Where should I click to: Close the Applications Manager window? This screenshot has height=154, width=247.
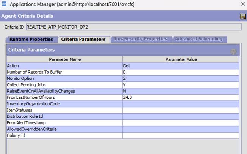242,4
